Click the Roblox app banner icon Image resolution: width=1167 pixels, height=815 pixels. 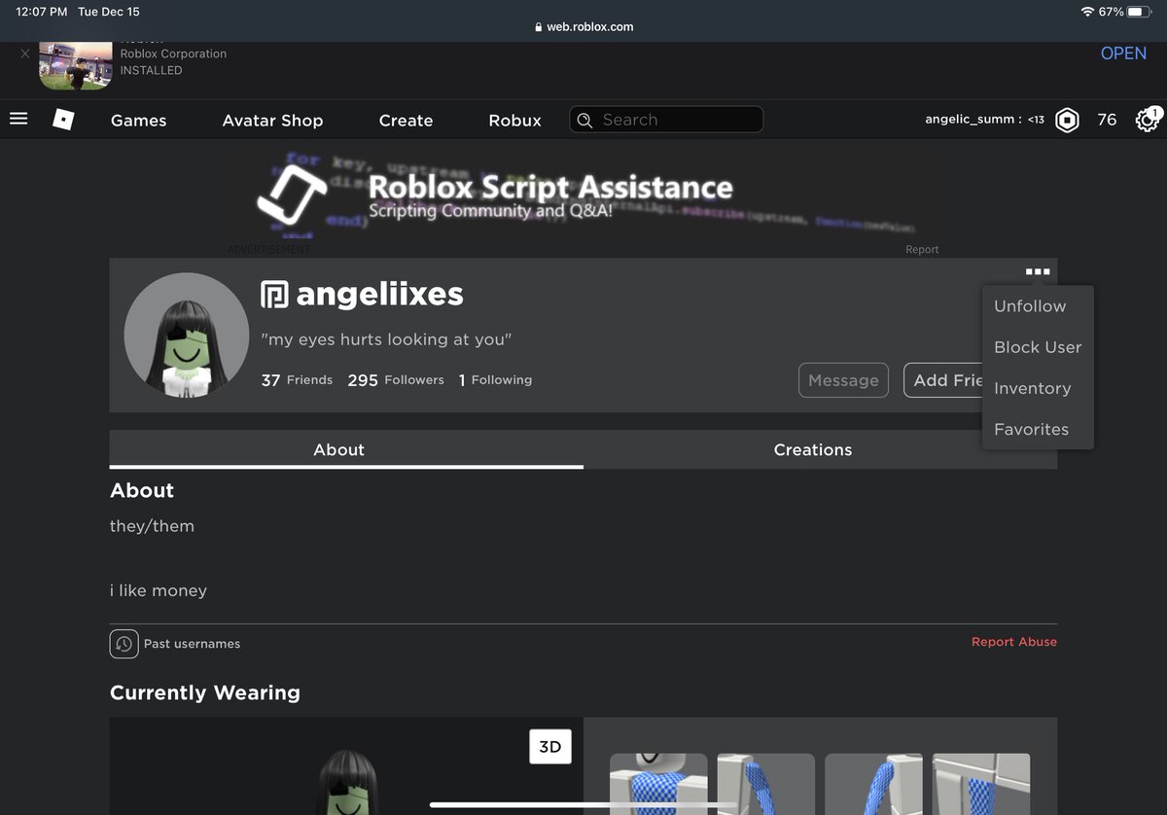76,66
